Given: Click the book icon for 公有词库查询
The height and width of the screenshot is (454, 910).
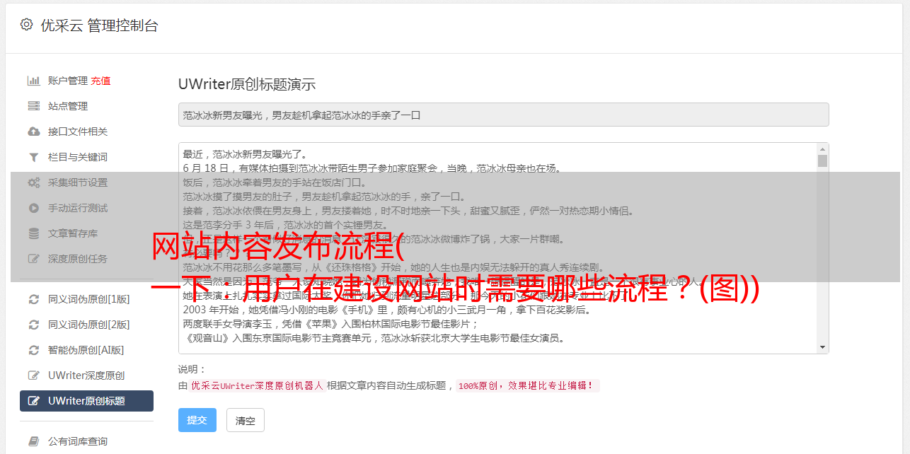Looking at the screenshot, I should pyautogui.click(x=33, y=441).
